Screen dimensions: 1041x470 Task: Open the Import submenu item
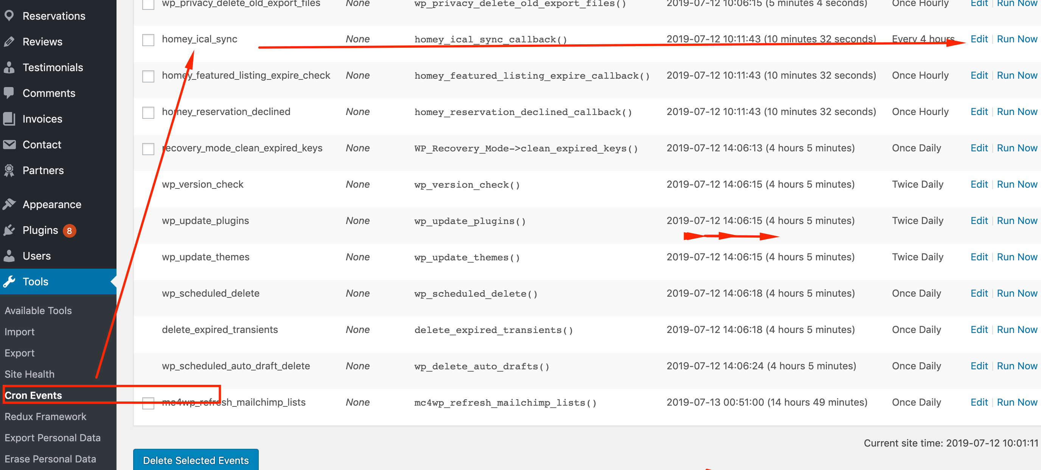(x=19, y=332)
